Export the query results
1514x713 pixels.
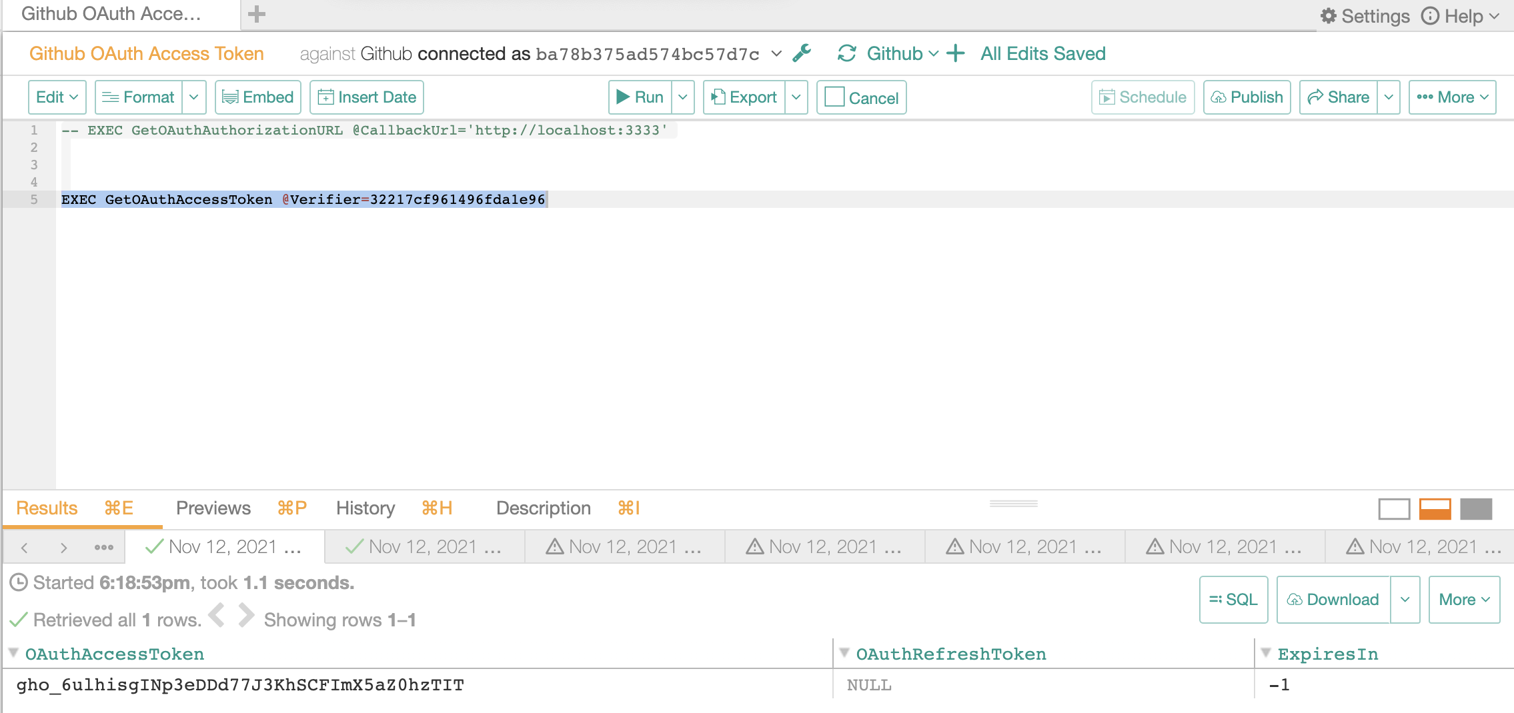pos(744,97)
